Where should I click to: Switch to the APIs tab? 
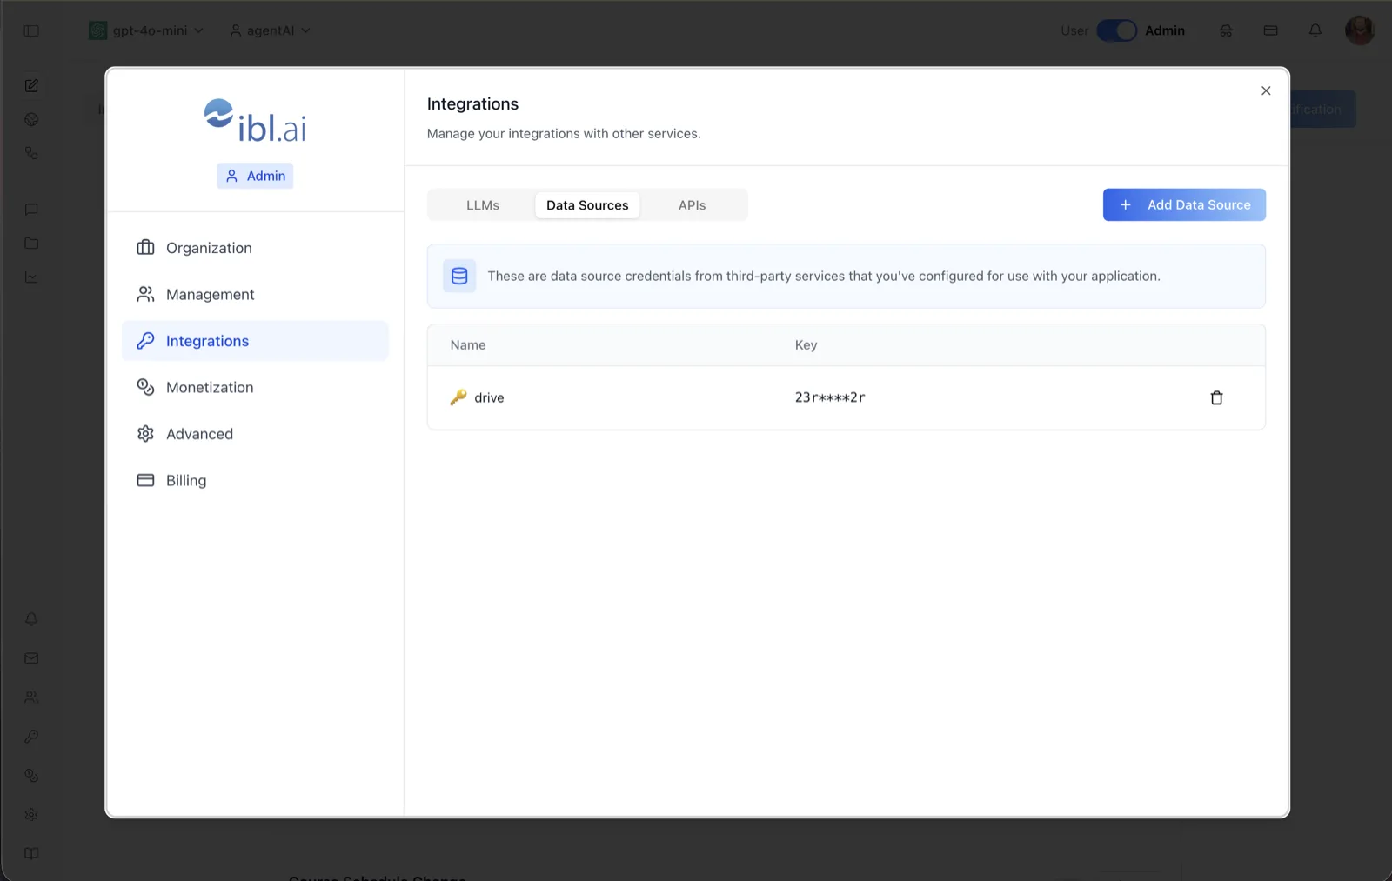[693, 205]
